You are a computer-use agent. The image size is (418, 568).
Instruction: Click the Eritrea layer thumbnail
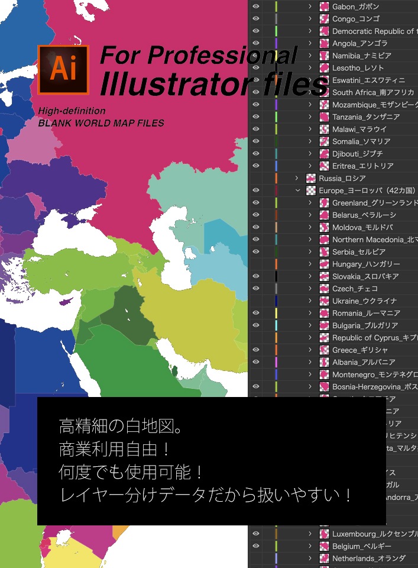coord(324,166)
